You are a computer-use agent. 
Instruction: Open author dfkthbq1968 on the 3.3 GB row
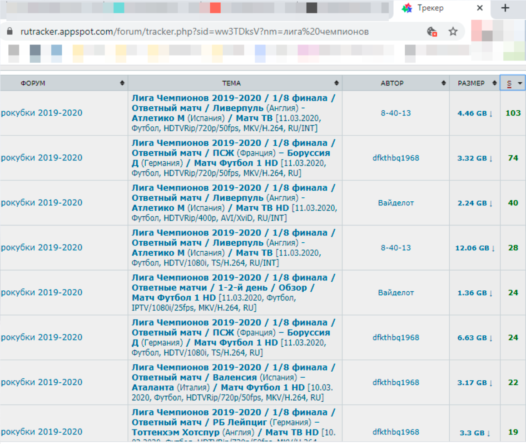coord(396,432)
